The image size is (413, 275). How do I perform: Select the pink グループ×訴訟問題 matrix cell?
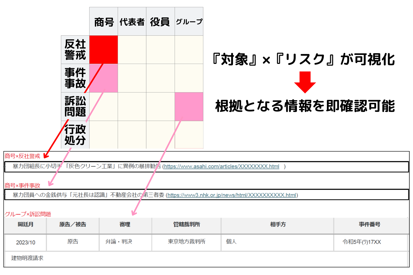189,106
